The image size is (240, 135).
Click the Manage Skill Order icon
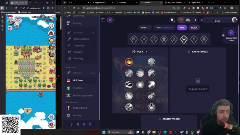tap(231, 33)
